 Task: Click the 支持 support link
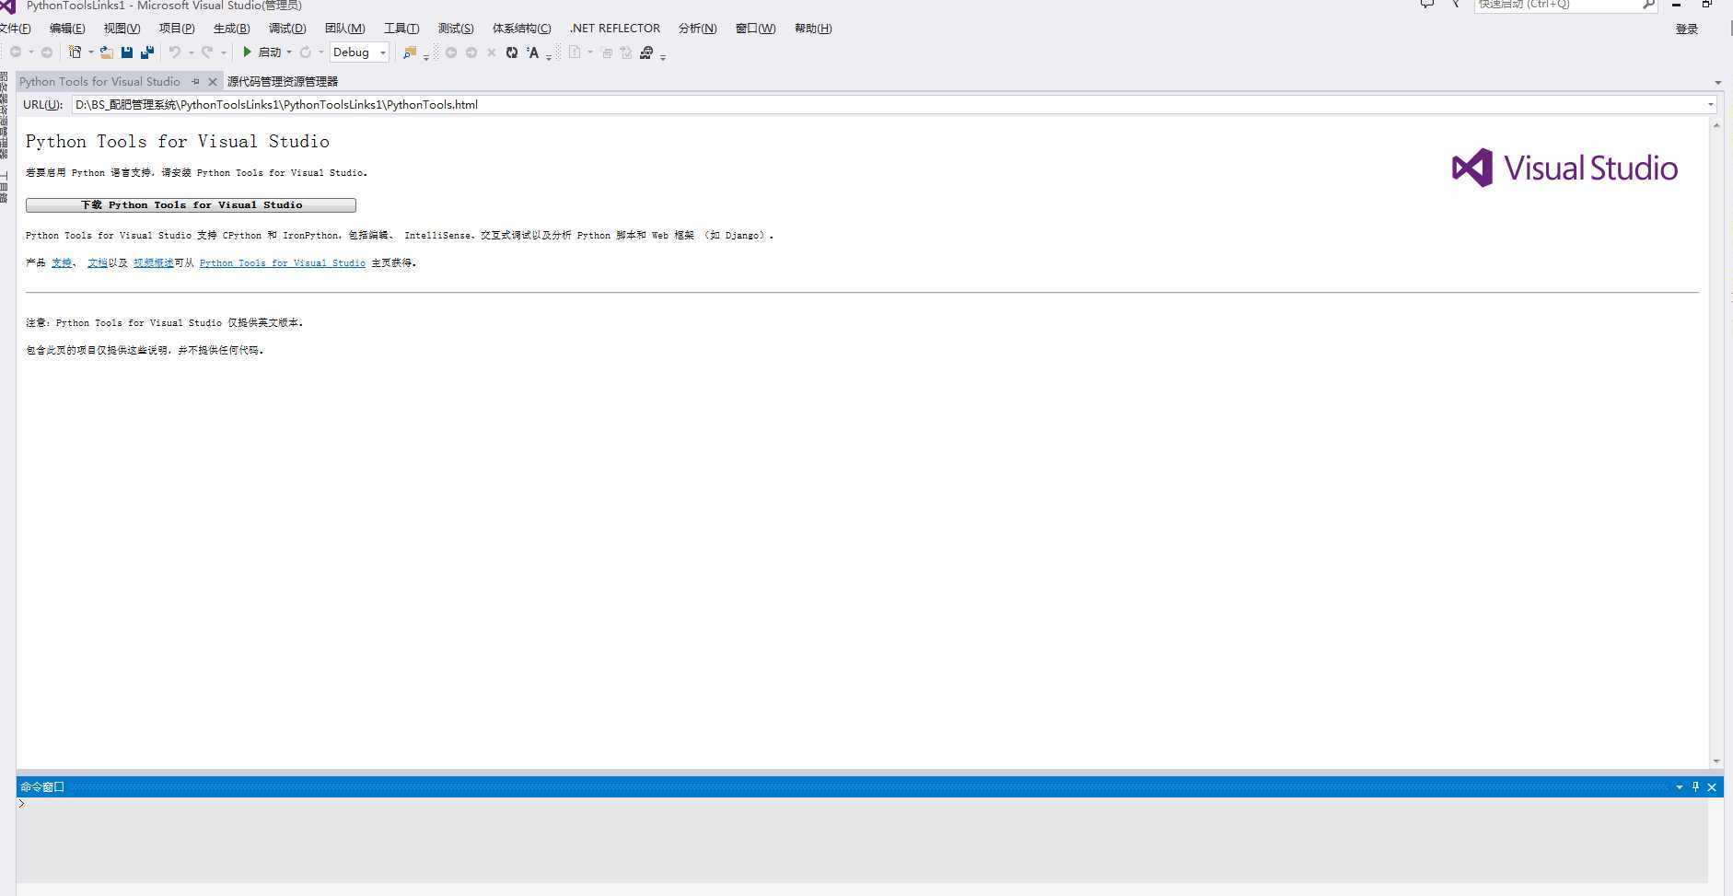62,263
